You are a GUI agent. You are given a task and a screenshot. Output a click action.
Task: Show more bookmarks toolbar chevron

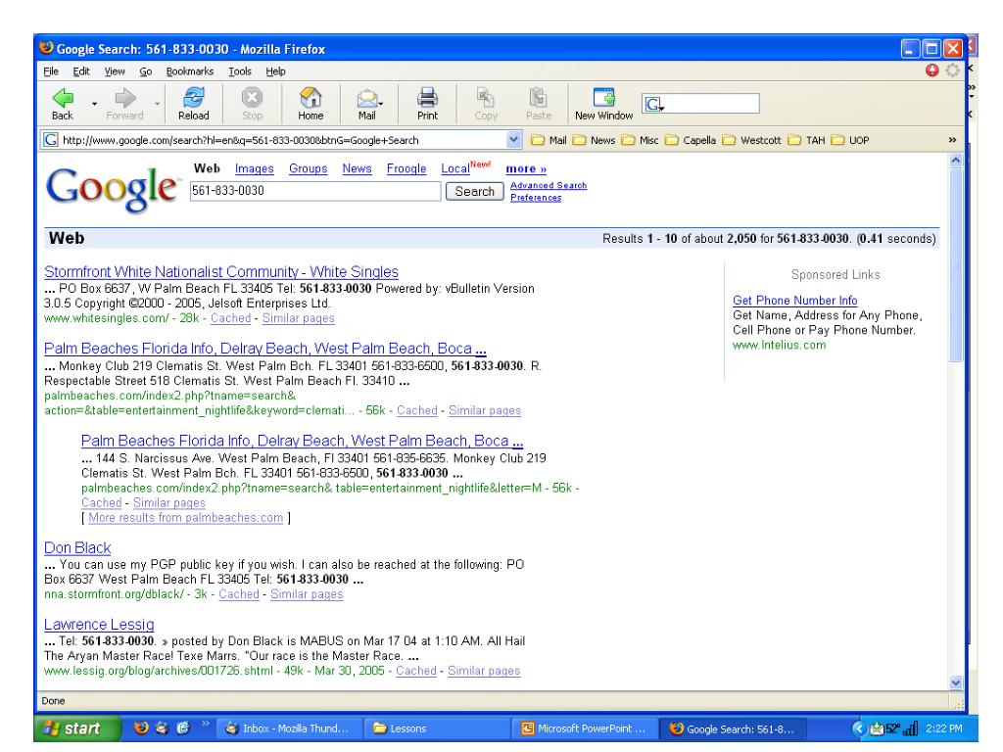point(952,139)
